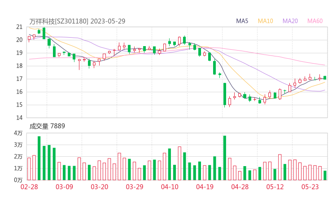This screenshot has height=197, width=332.
Task: Click the 04-10 date label
Action: tap(170, 187)
